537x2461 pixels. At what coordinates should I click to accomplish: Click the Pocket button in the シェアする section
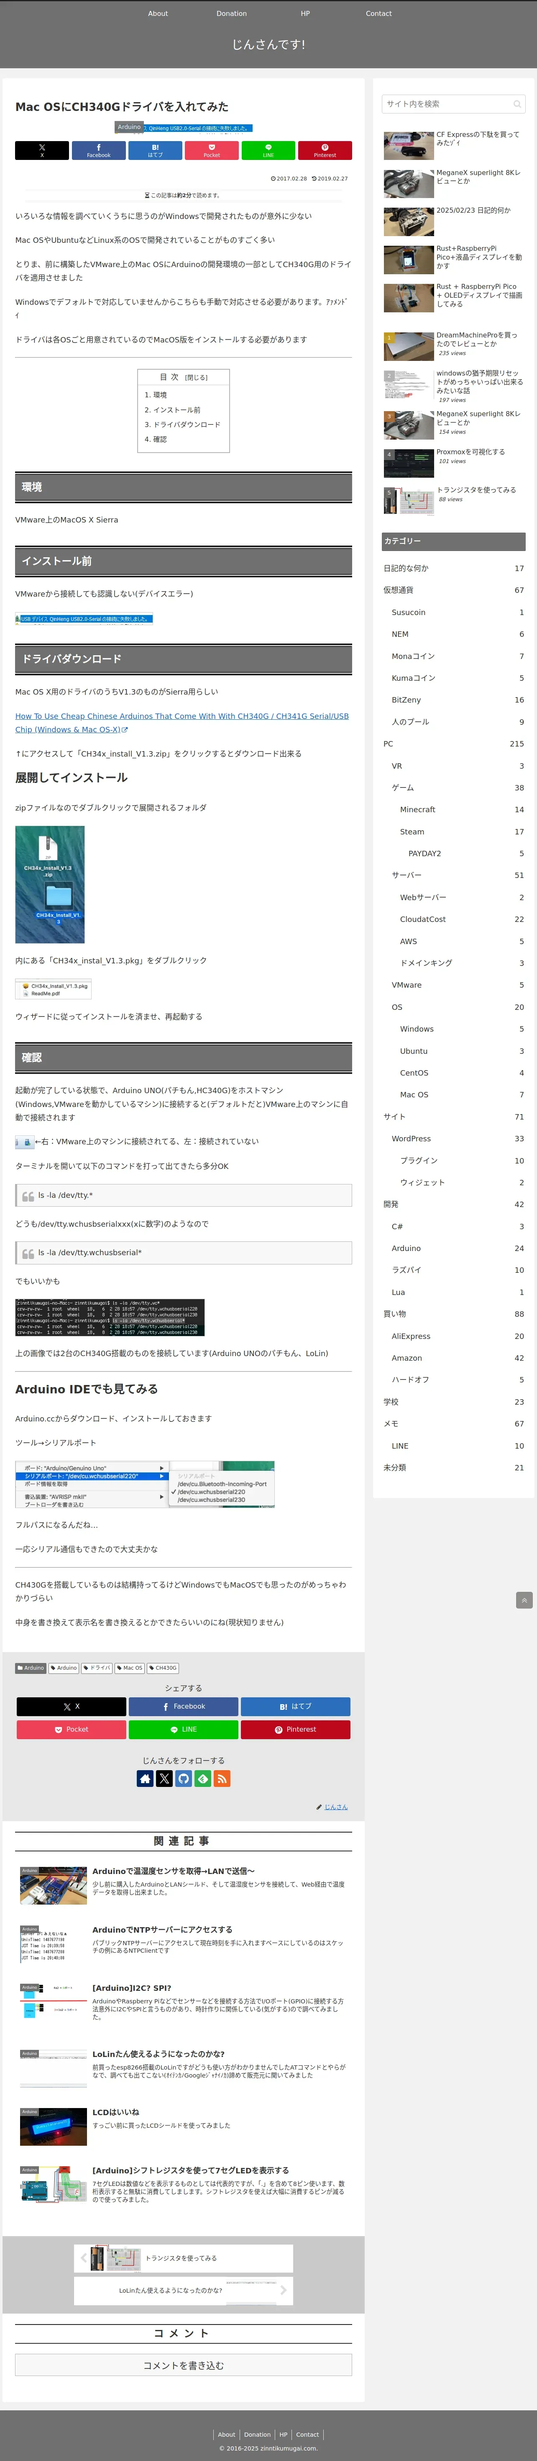click(72, 1729)
